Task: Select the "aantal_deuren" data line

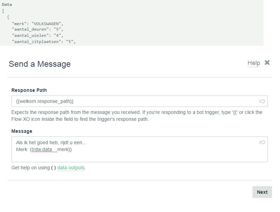Action: (x=38, y=29)
